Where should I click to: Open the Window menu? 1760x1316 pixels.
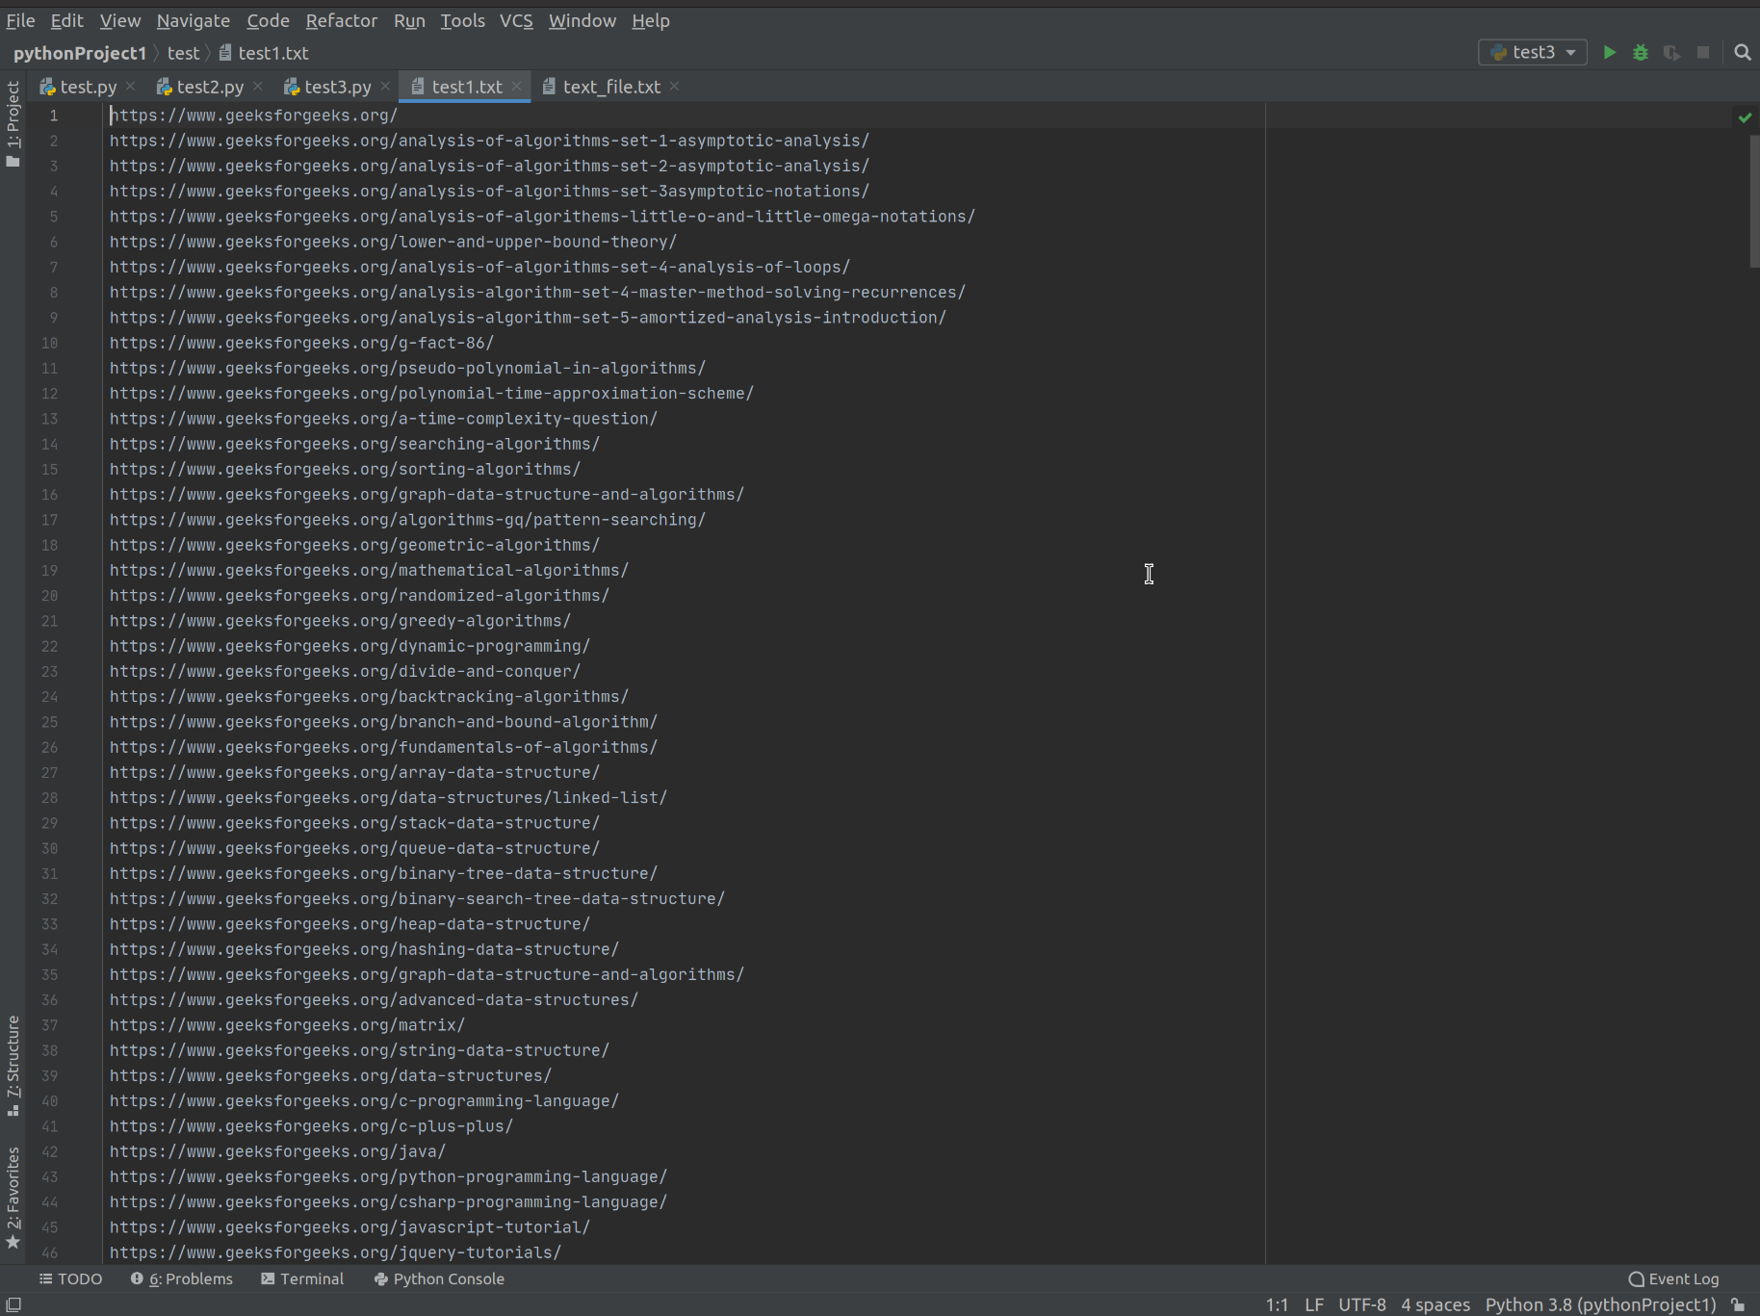582,20
